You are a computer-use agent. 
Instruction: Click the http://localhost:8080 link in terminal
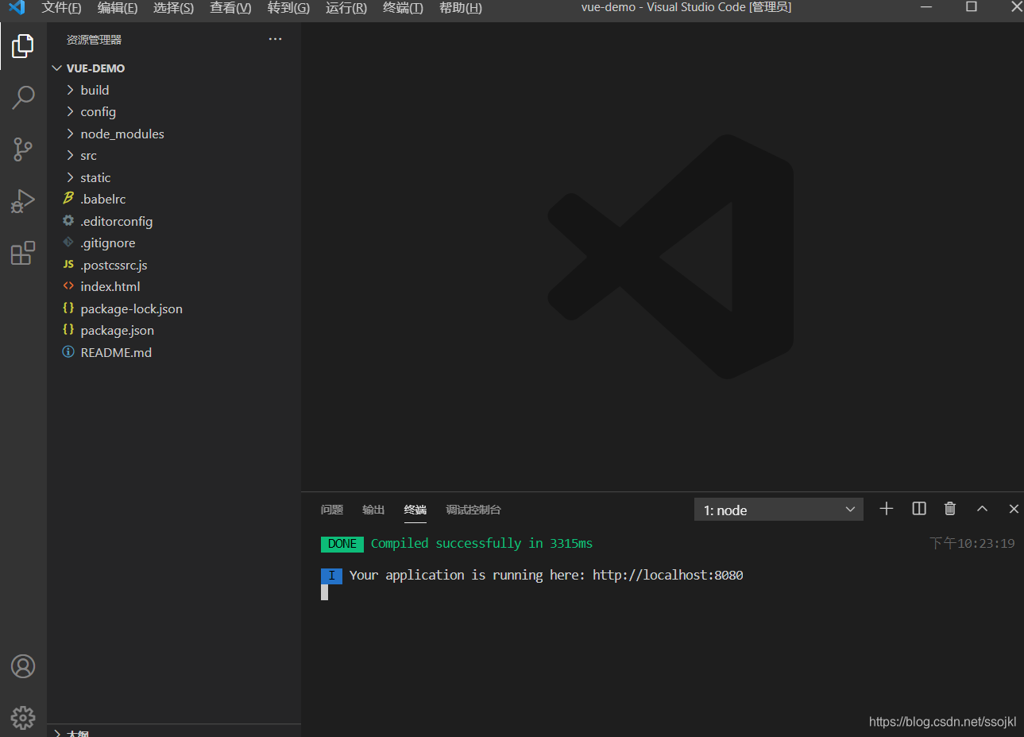click(x=667, y=575)
